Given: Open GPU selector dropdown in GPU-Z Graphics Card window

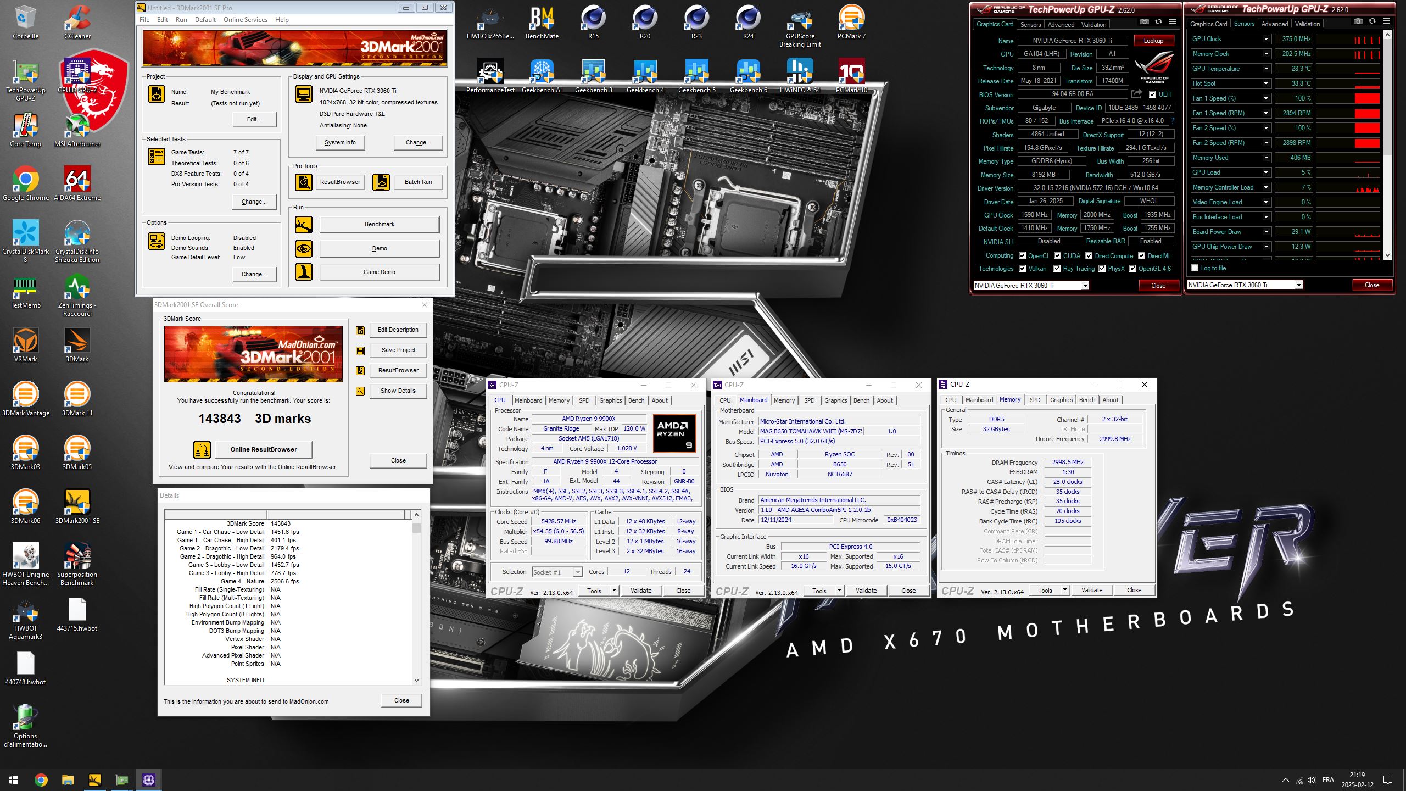Looking at the screenshot, I should (1085, 286).
